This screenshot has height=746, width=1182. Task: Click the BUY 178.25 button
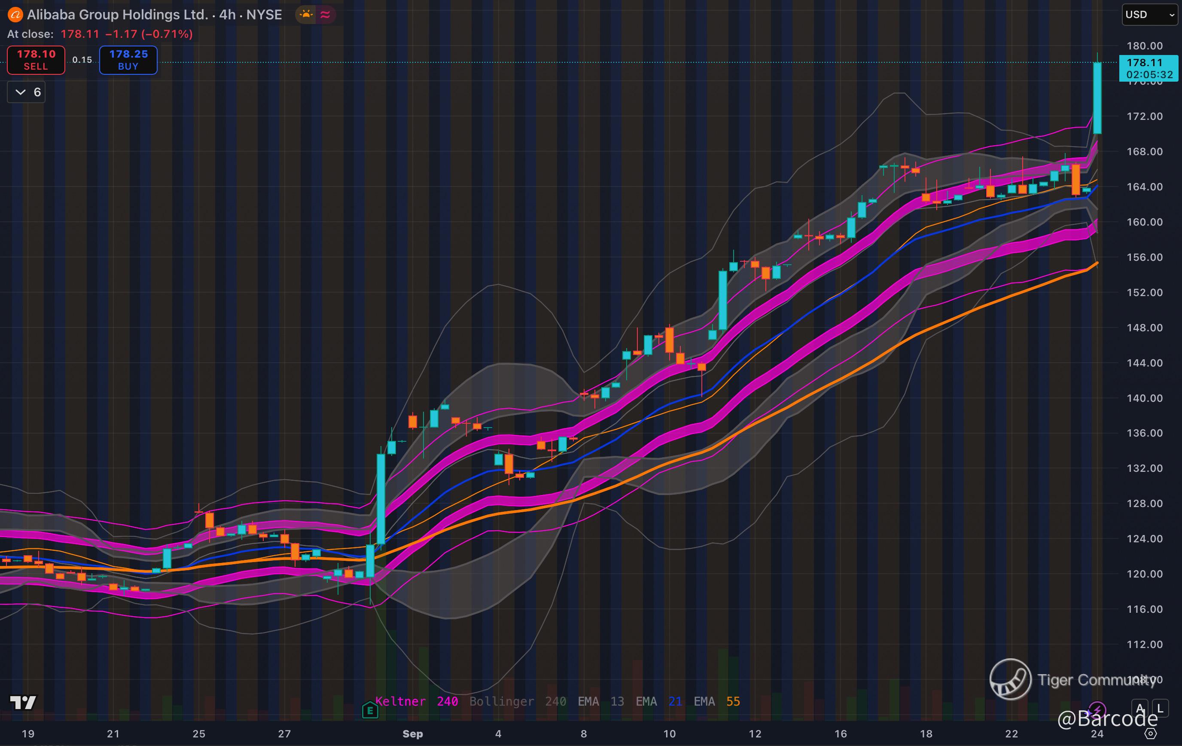pyautogui.click(x=128, y=60)
